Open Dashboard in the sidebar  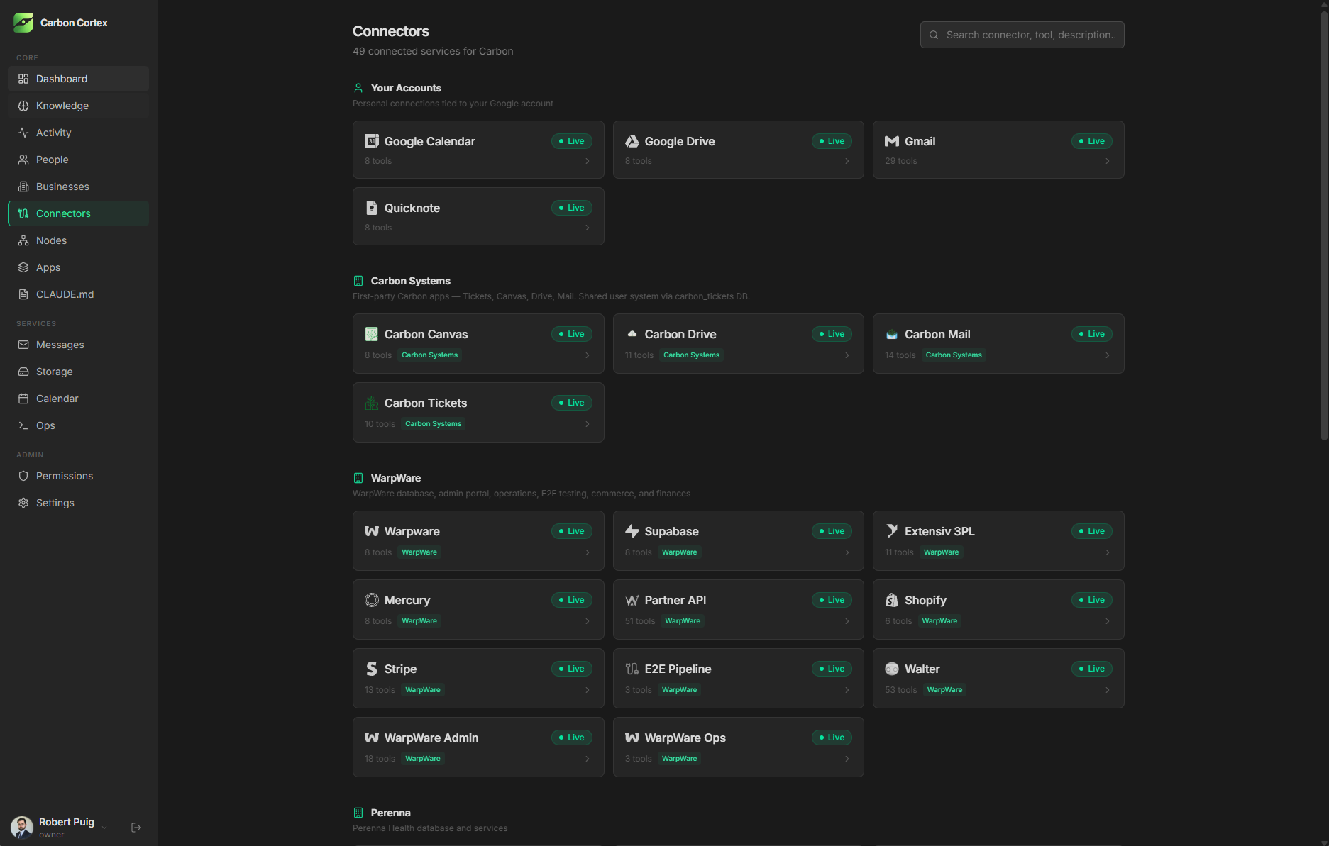click(x=78, y=79)
